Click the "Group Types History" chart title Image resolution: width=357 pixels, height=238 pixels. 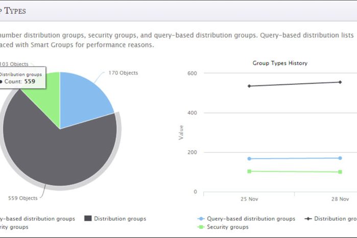coord(280,63)
